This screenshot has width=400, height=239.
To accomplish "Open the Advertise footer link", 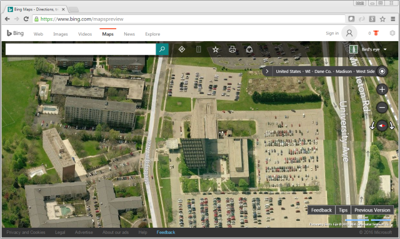I will pos(84,232).
